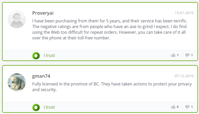Click thumbs up on gman74's review

[x=173, y=107]
